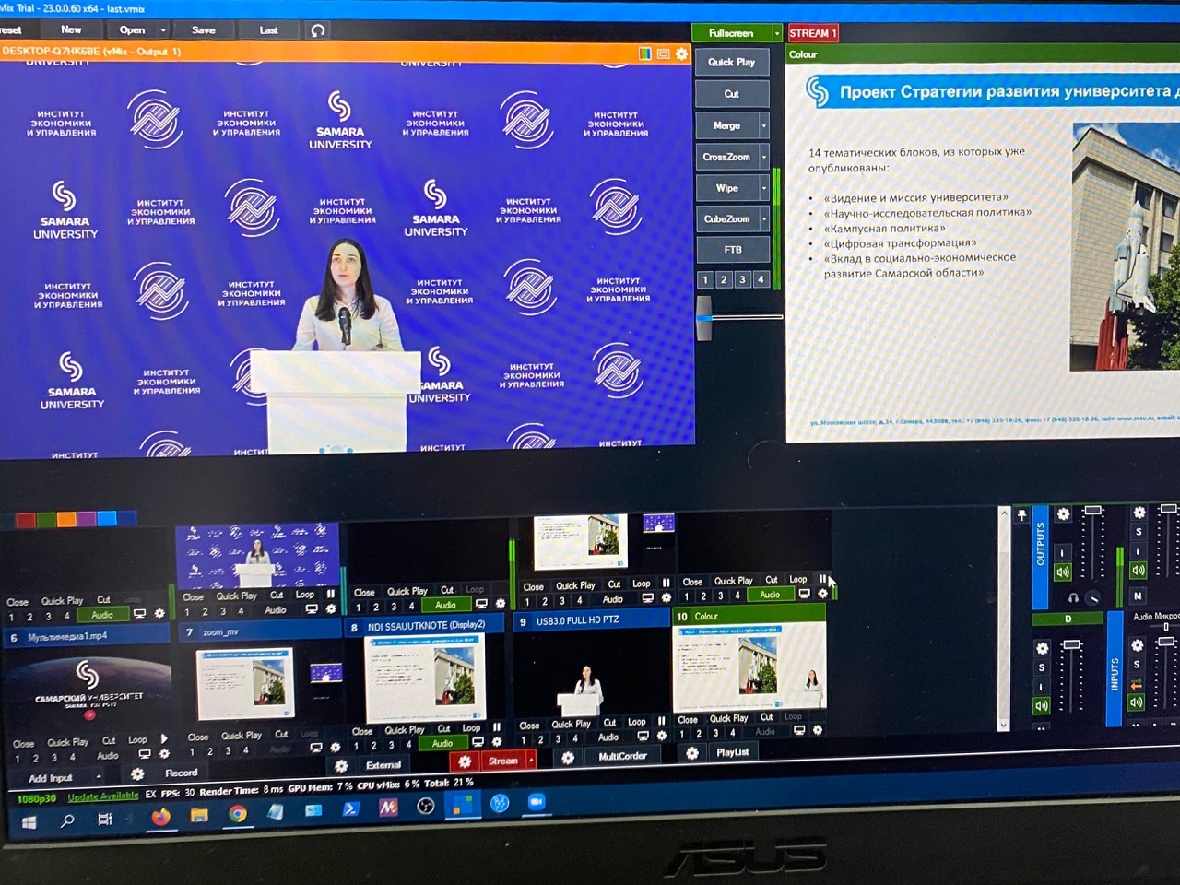This screenshot has width=1180, height=885.
Task: Open Firefox from the taskbar
Action: point(160,817)
